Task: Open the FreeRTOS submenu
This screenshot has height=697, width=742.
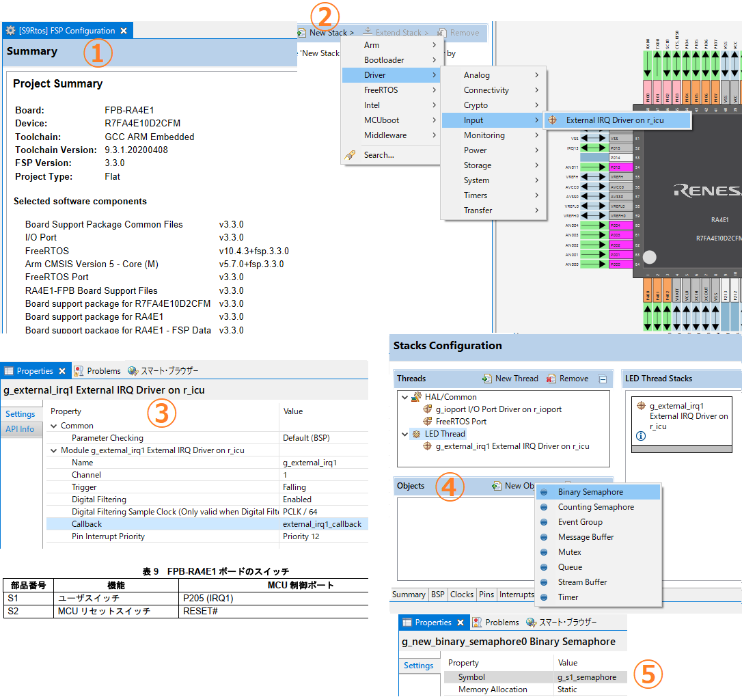Action: [391, 90]
